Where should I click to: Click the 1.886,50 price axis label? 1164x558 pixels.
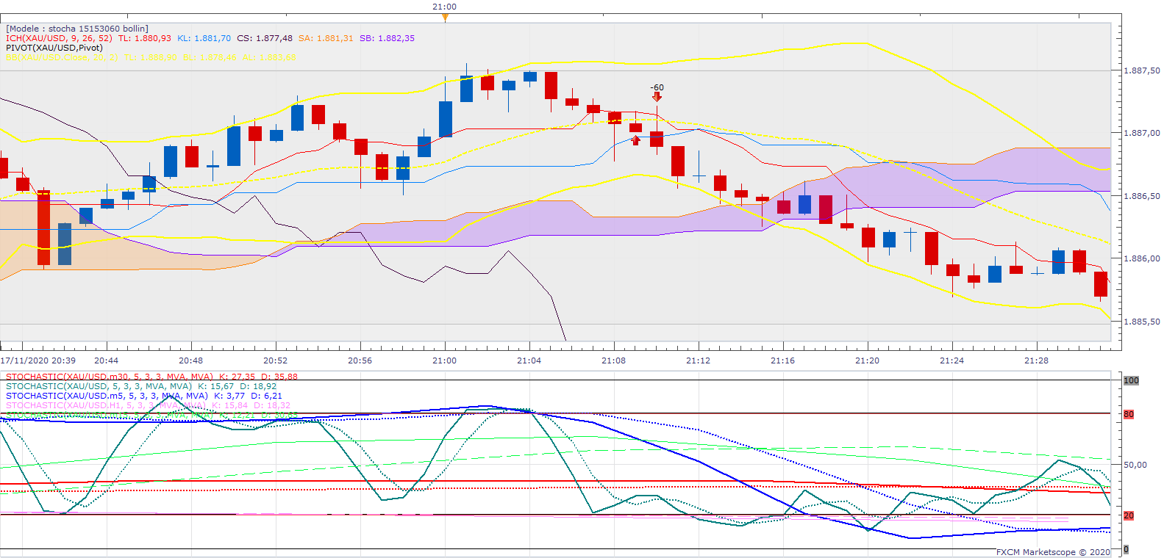1142,196
